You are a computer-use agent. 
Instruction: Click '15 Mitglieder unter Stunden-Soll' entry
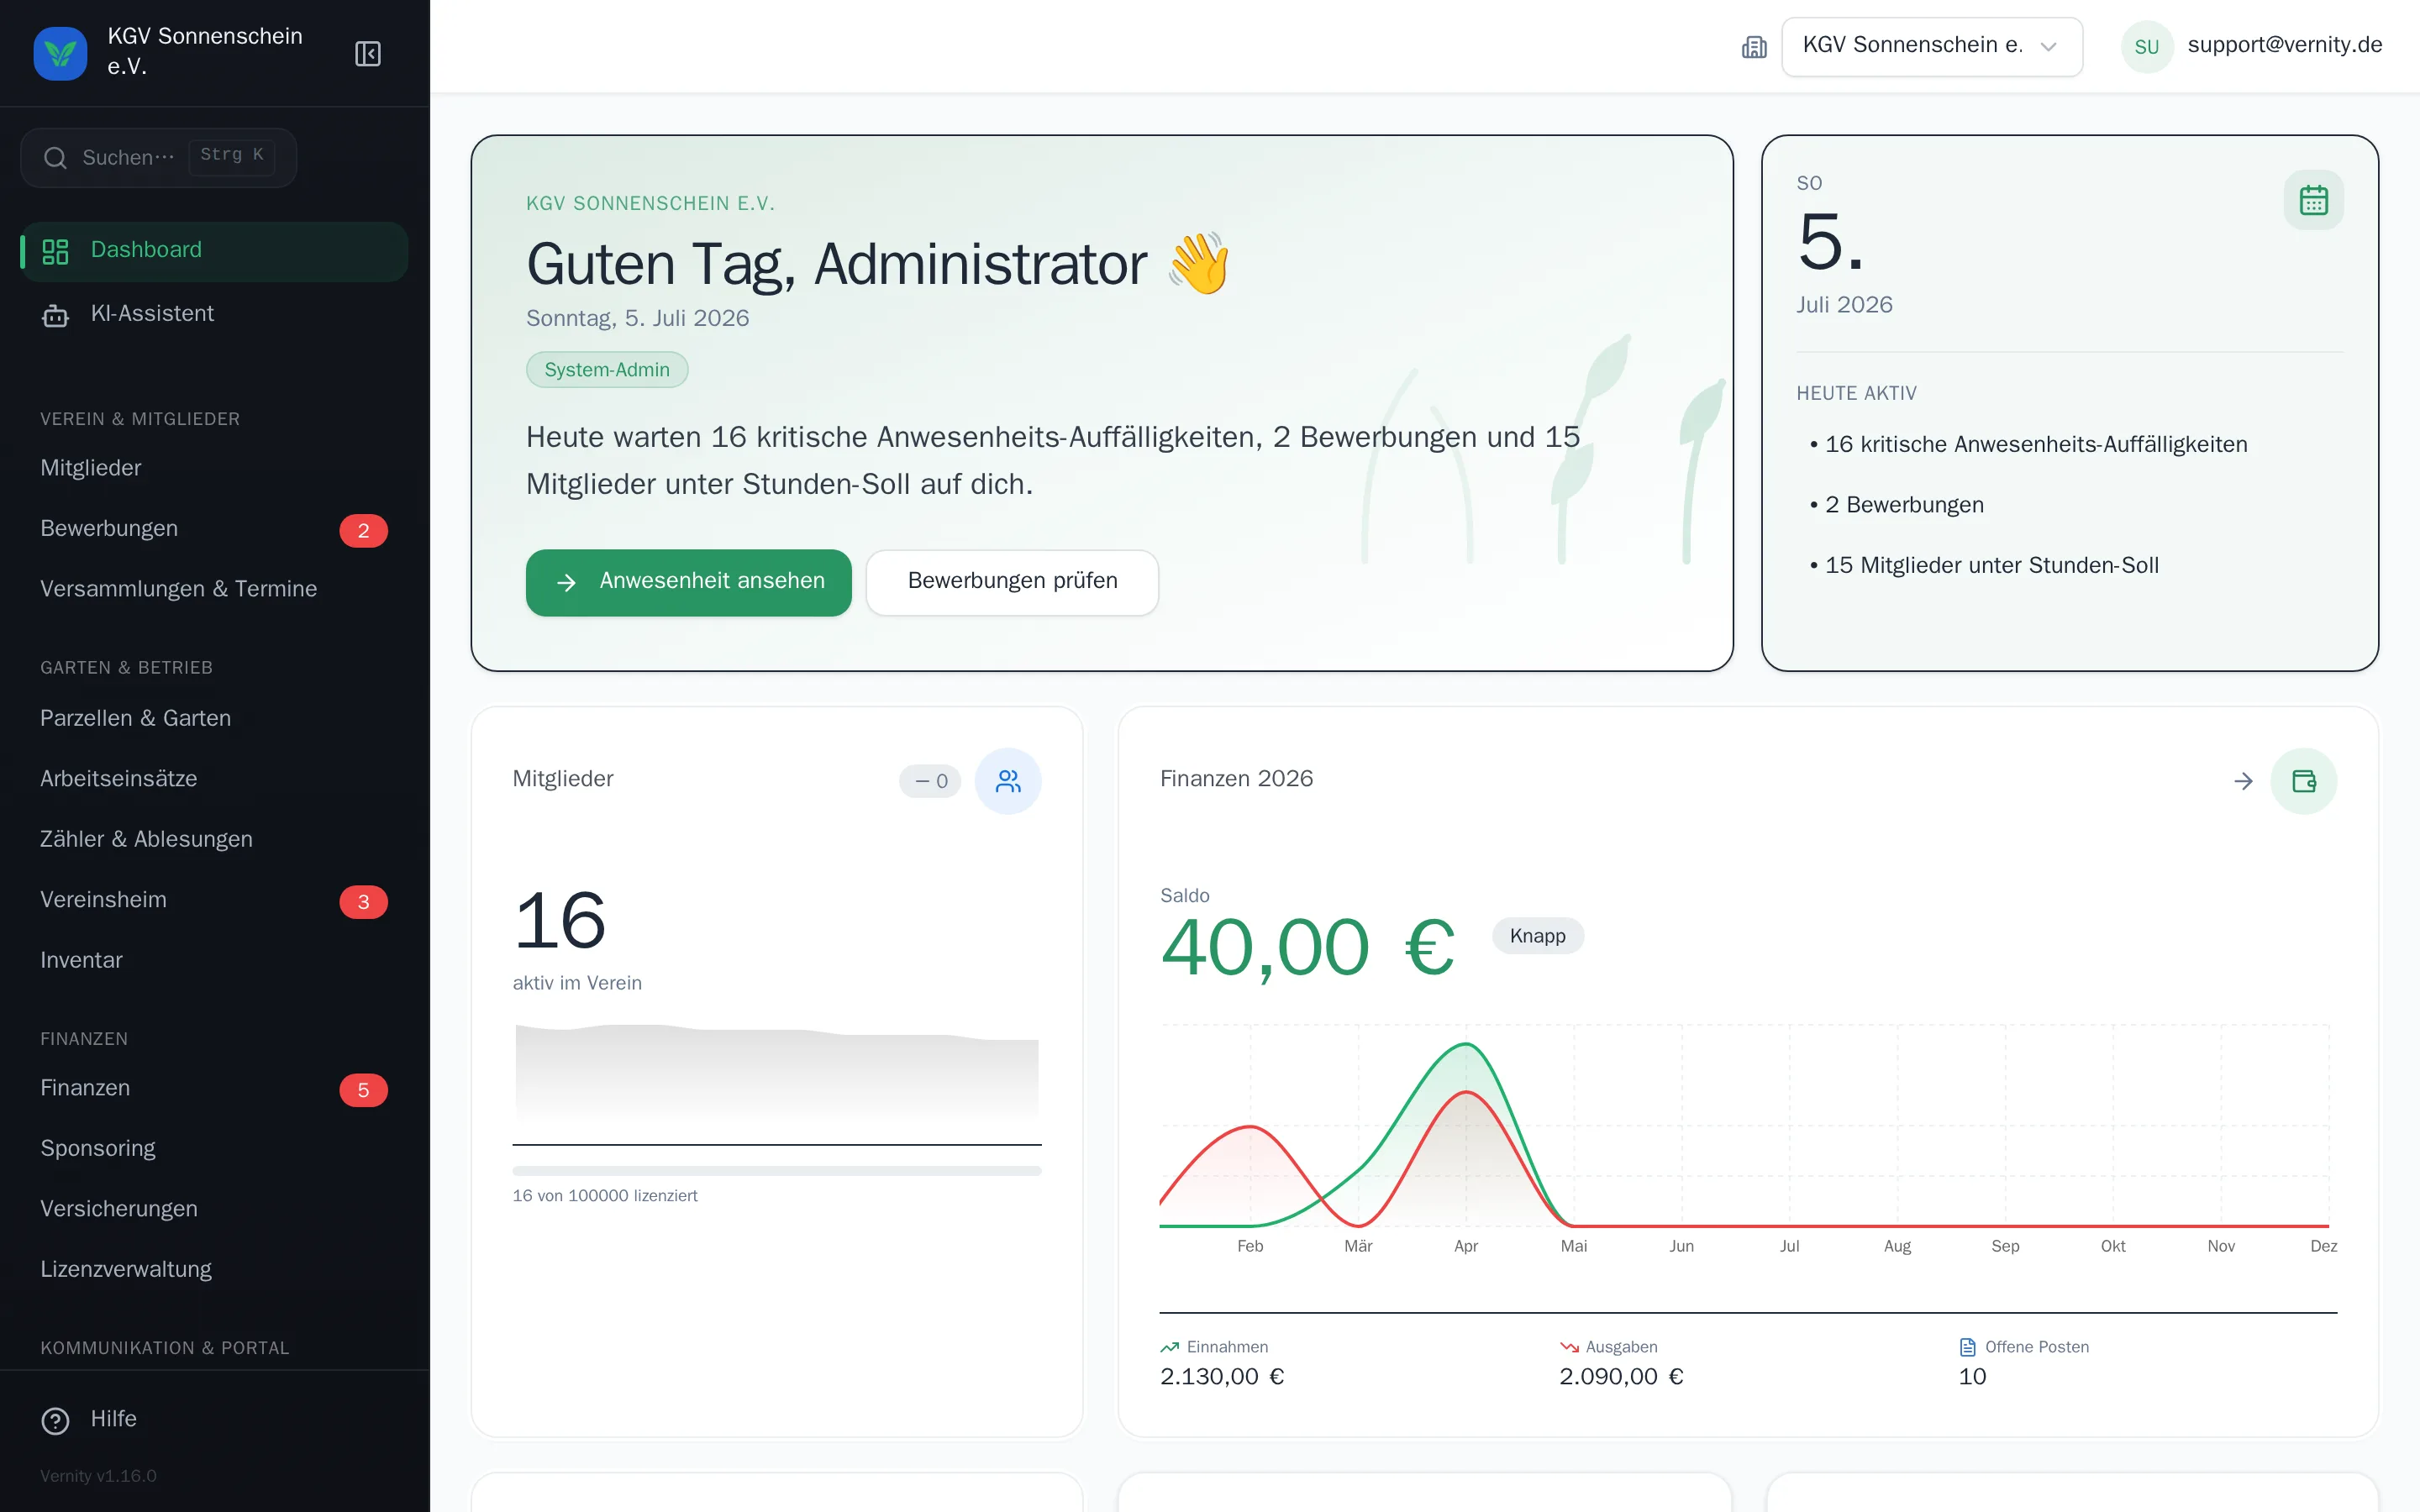[1991, 566]
